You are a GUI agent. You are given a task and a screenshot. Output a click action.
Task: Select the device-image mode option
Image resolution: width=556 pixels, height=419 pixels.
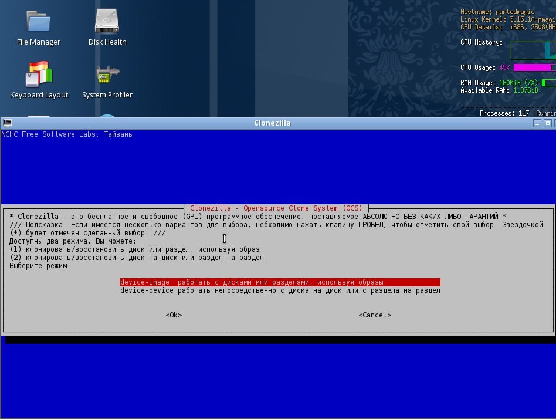pos(280,282)
